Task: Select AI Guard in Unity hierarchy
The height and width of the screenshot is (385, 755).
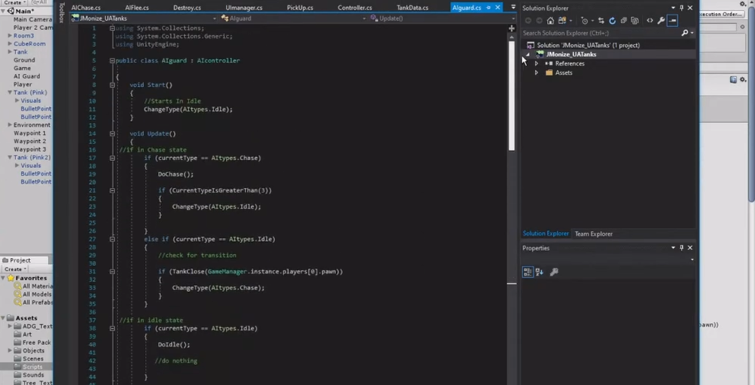Action: click(x=26, y=76)
